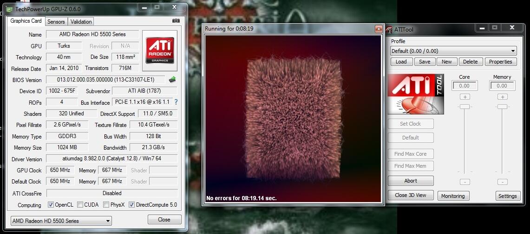Switch to the Validation tab
The width and height of the screenshot is (530, 234).
(81, 22)
